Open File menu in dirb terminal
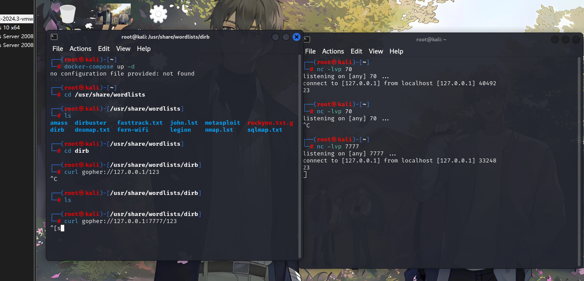Viewport: 584px width, 281px height. (58, 49)
